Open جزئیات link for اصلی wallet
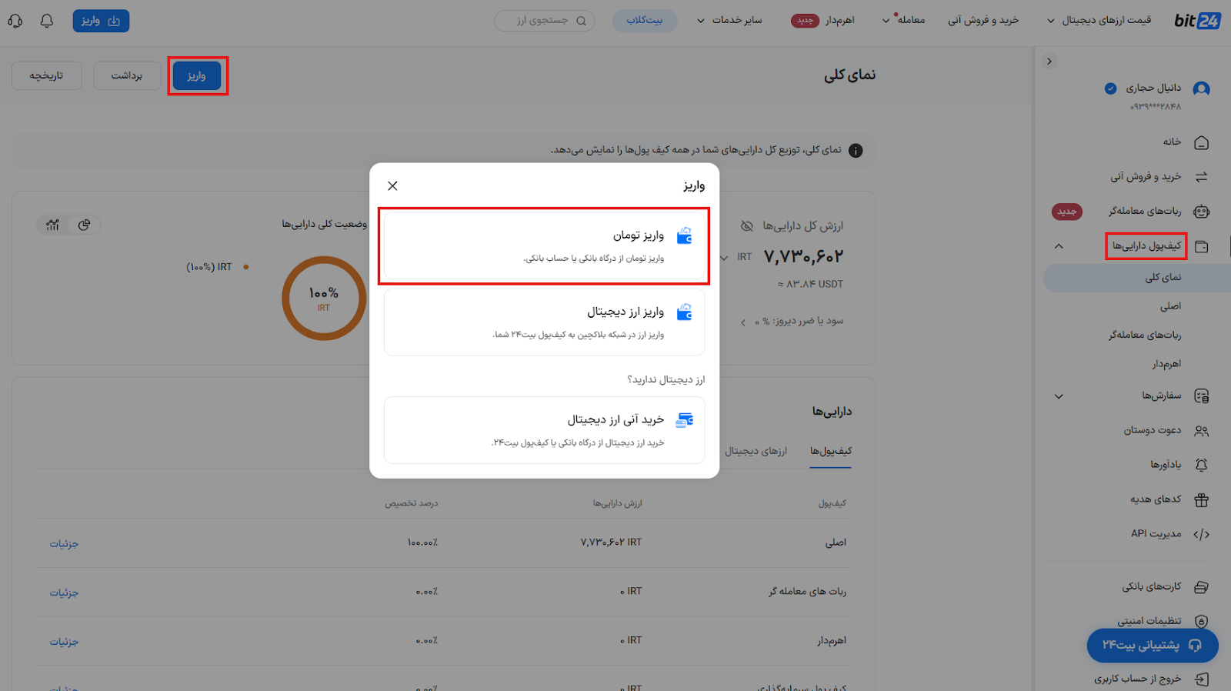 click(x=65, y=543)
